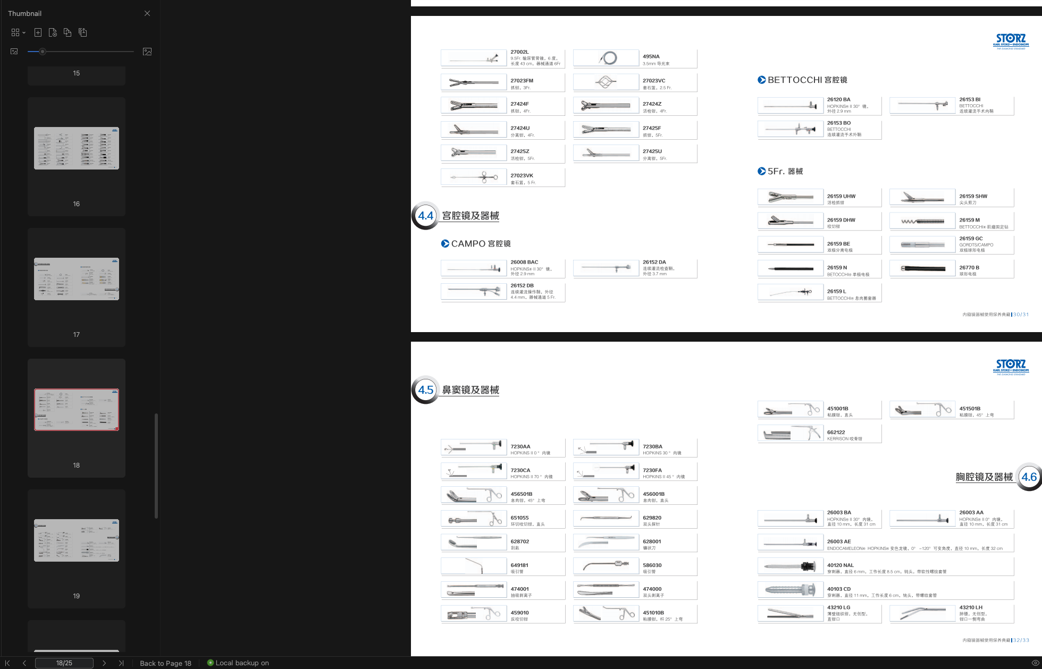Viewport: 1042px width, 669px height.
Task: Open the thumbnail layout dropdown
Action: [18, 32]
